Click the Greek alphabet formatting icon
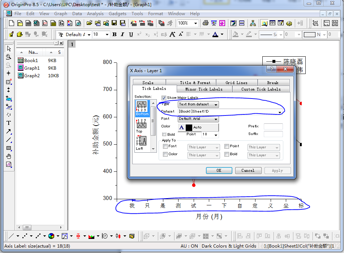 (x=164, y=34)
